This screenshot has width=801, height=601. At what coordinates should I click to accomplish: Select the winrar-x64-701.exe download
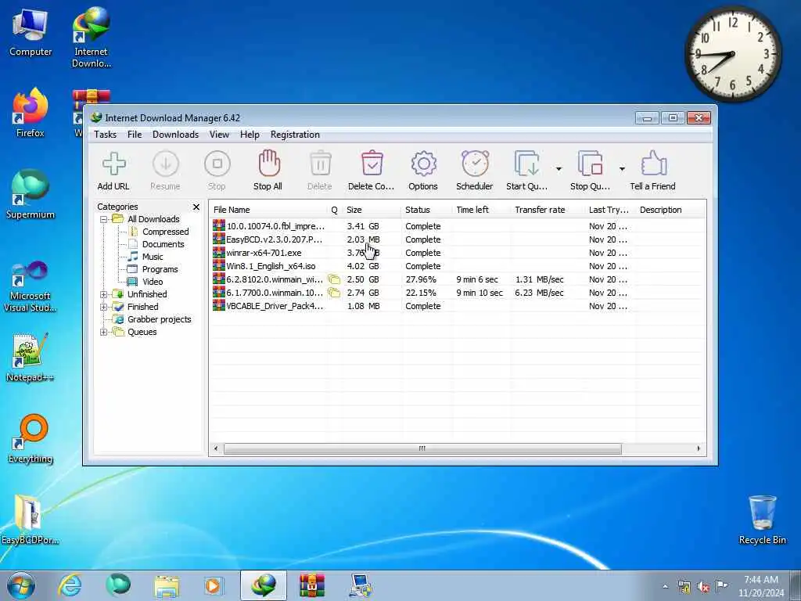pos(457,253)
